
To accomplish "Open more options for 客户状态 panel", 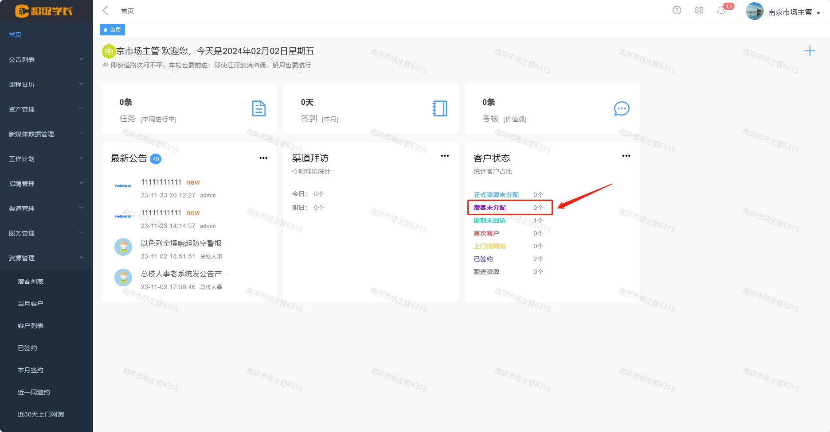I will point(626,156).
